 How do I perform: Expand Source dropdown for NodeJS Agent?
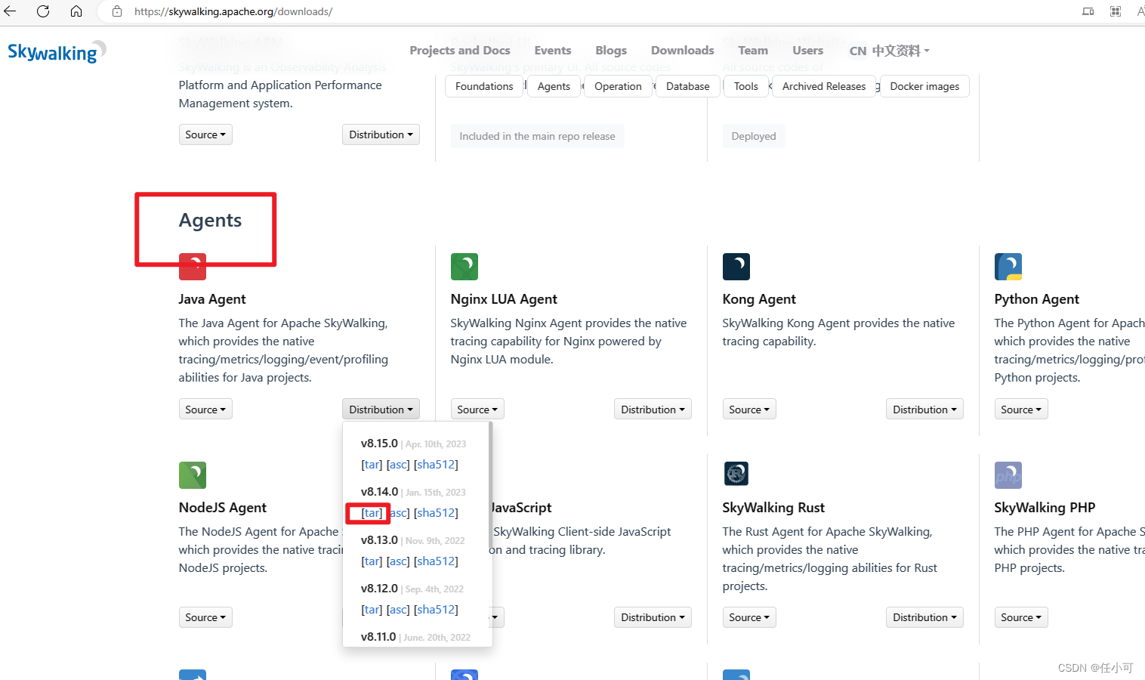(x=205, y=617)
